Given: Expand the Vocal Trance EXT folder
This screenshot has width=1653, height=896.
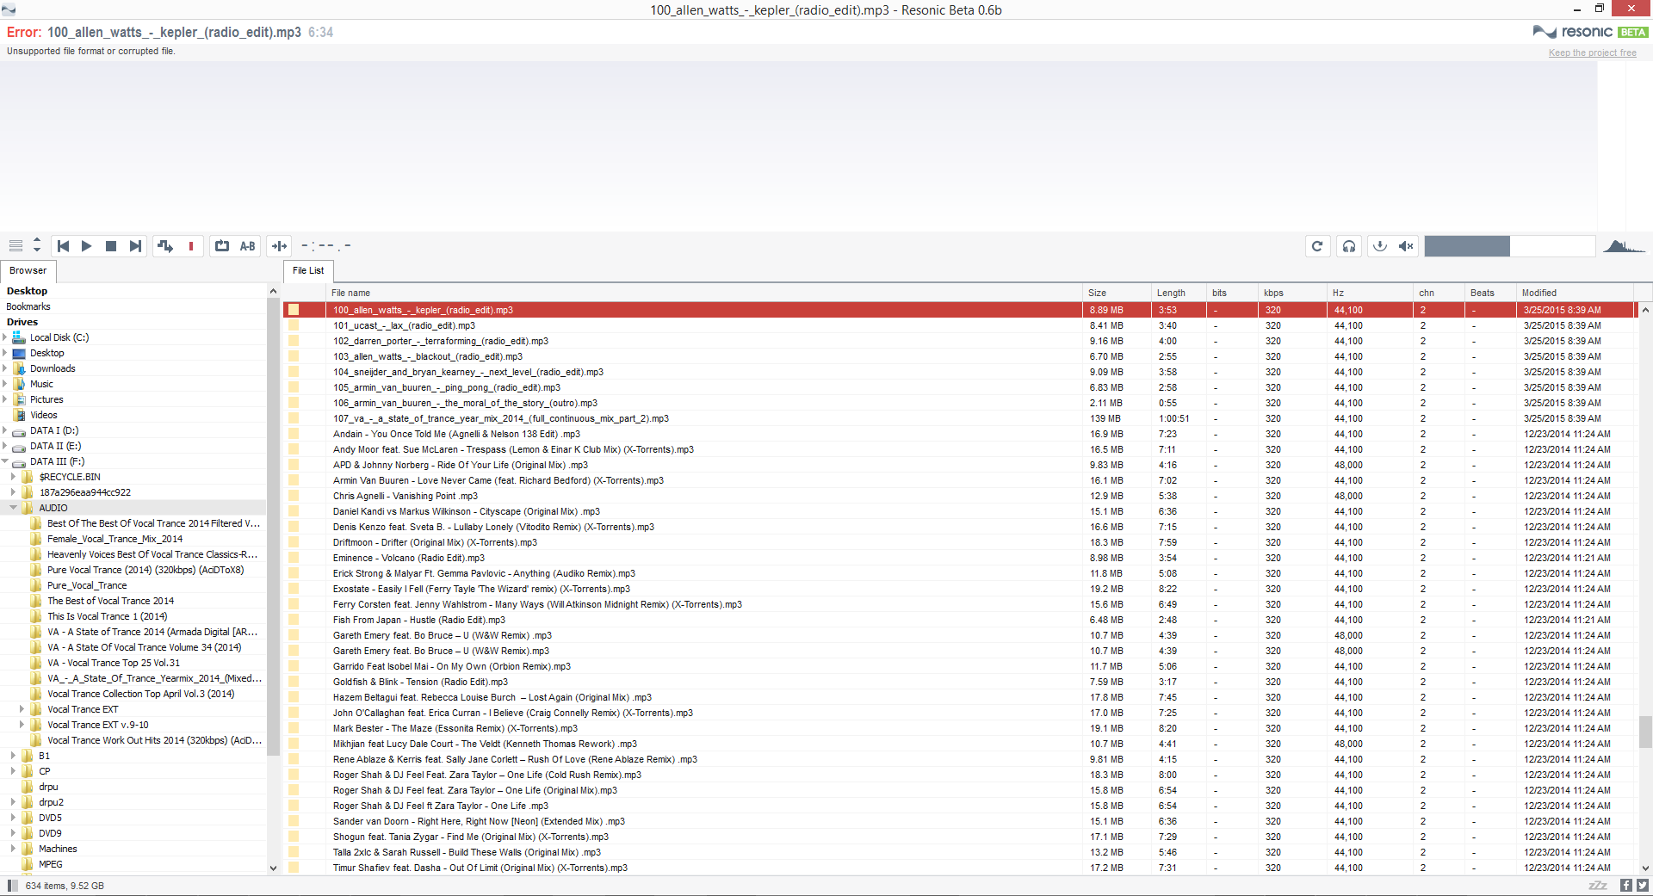Looking at the screenshot, I should point(22,709).
